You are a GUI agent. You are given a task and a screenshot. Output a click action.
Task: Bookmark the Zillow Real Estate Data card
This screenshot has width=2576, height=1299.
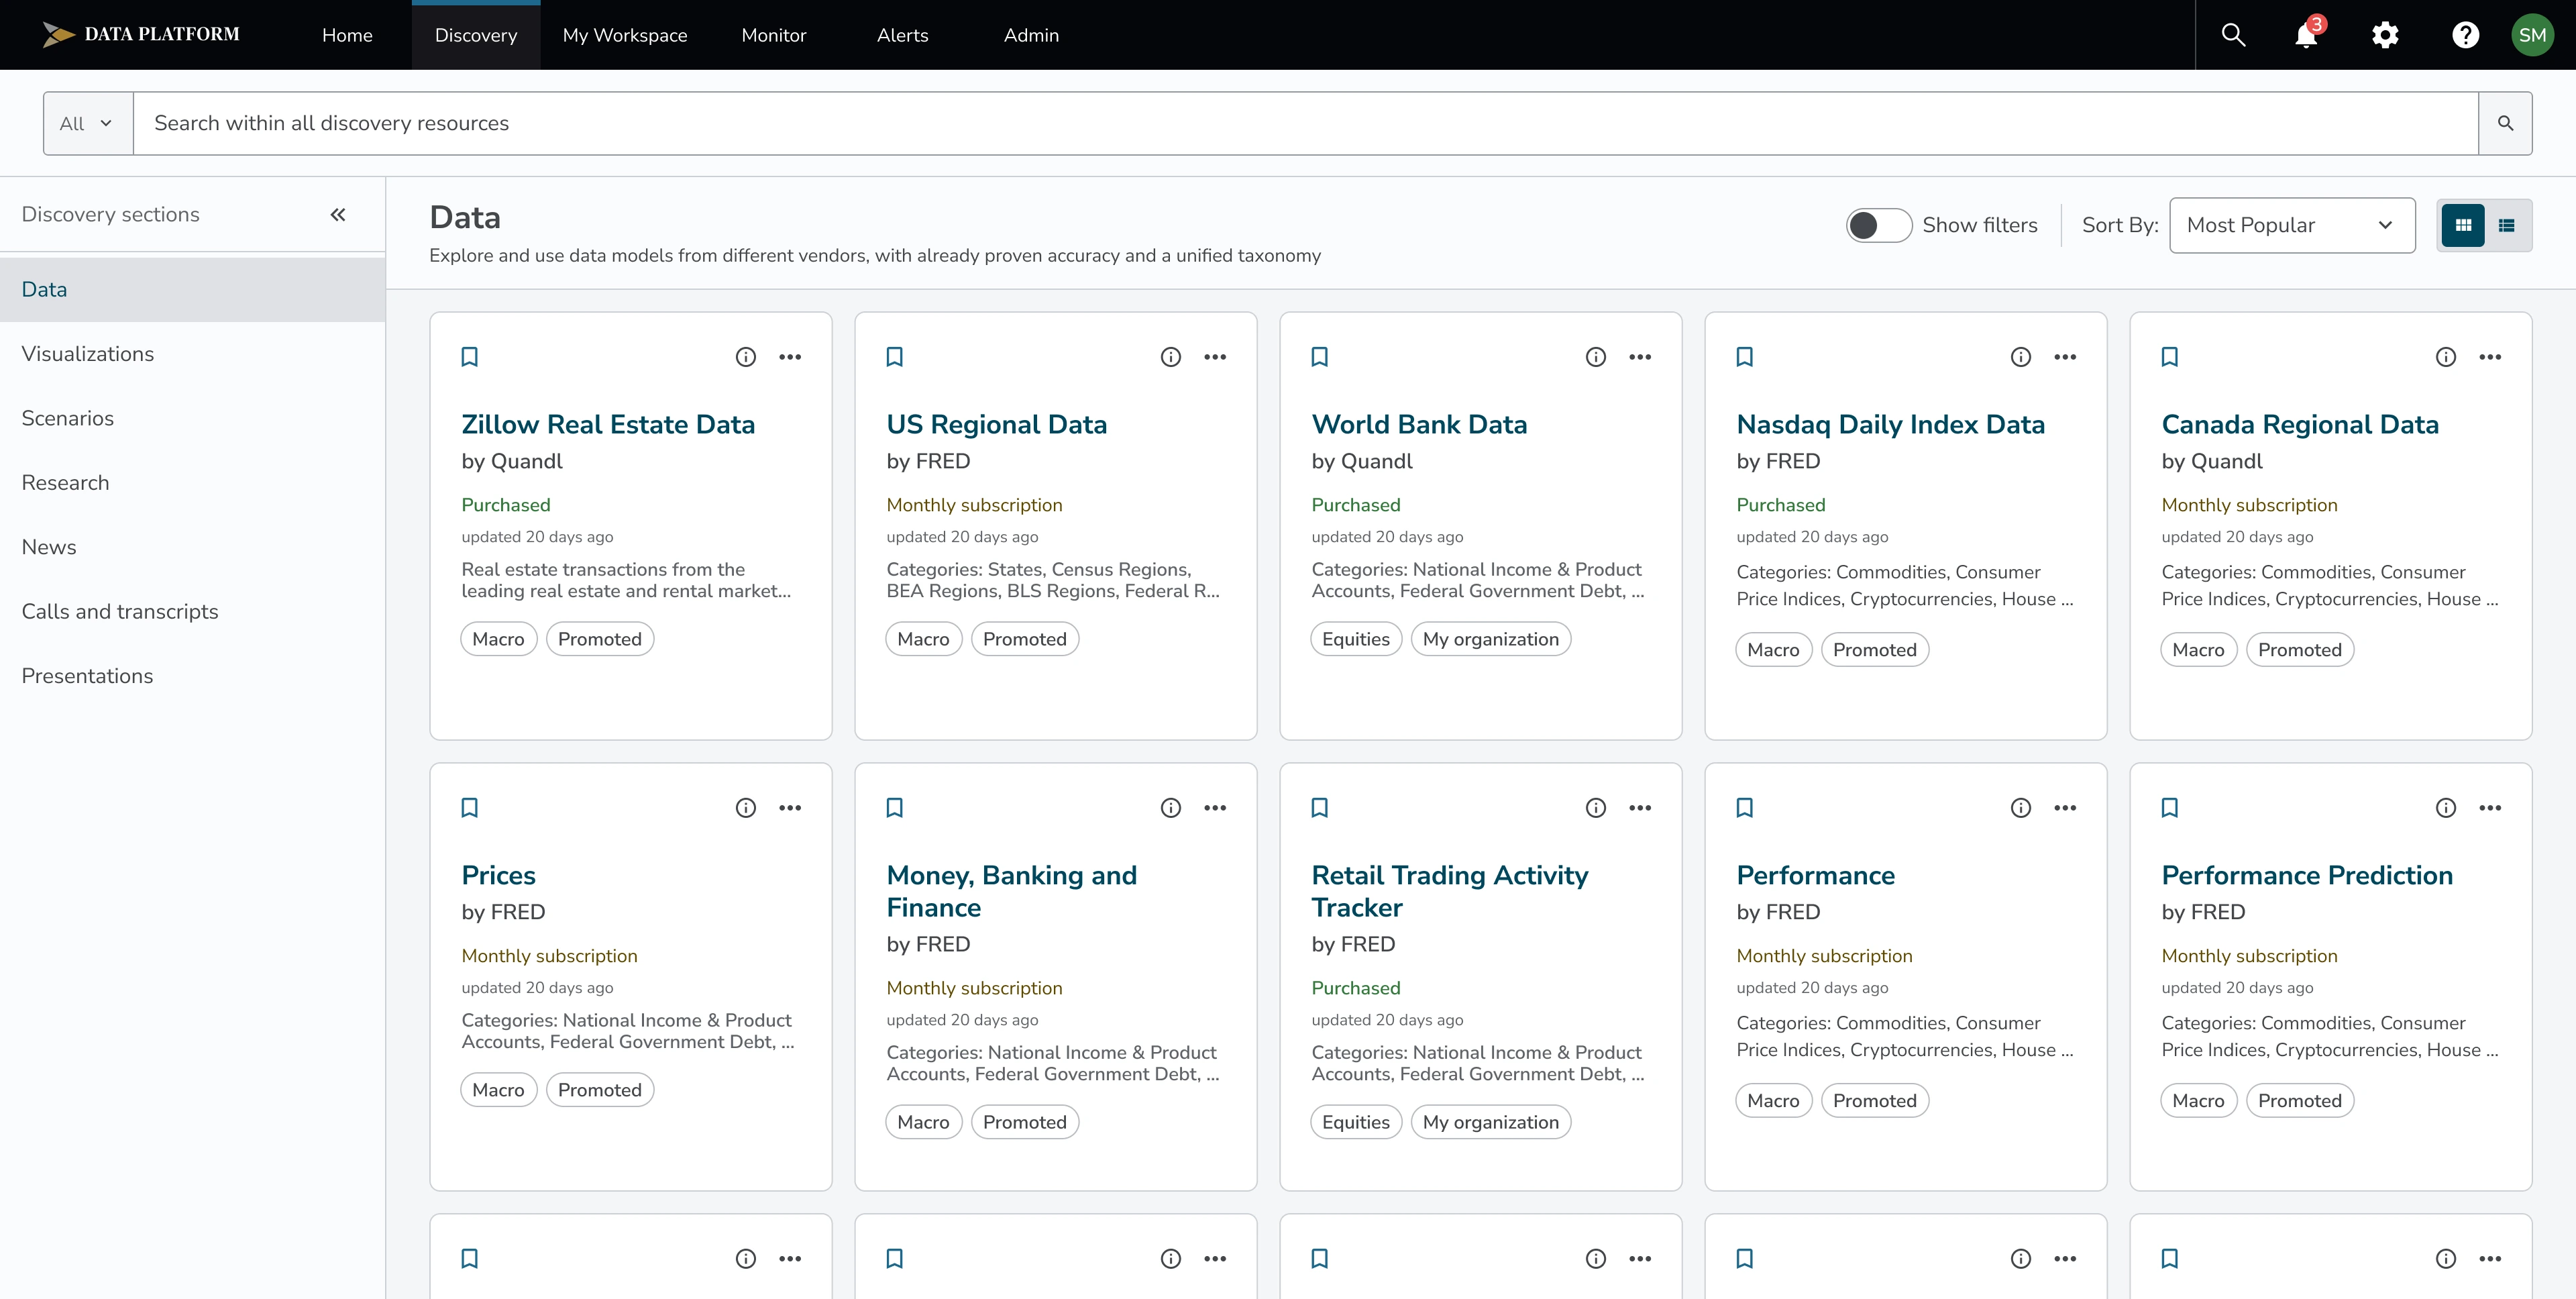tap(469, 357)
